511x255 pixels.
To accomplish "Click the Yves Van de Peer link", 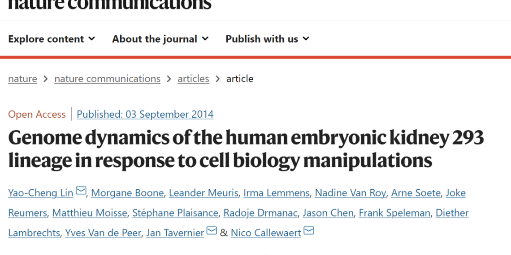I will coord(103,233).
